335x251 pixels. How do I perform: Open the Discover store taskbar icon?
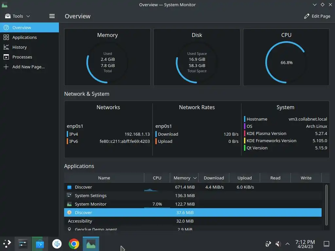(40, 244)
